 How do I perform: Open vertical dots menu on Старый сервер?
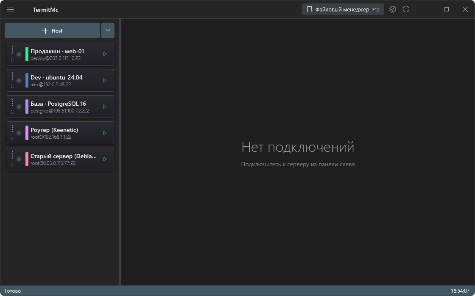[x=12, y=155]
